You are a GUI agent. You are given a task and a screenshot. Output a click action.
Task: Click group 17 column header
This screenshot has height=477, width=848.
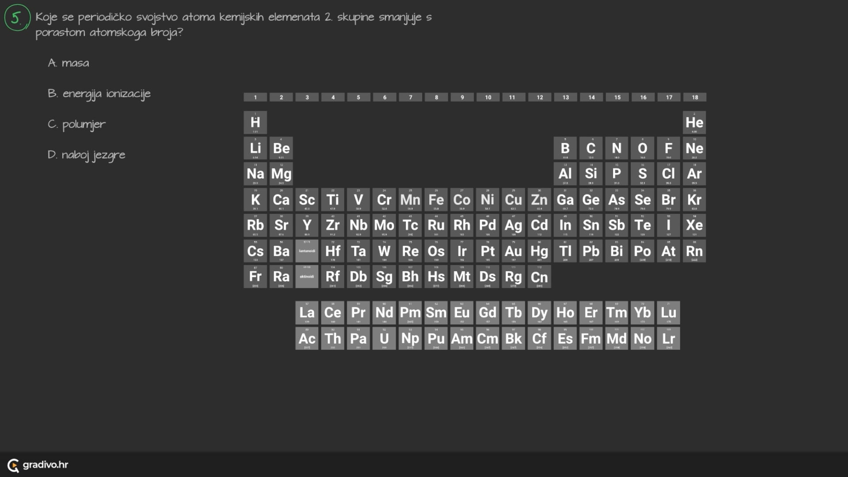point(669,97)
